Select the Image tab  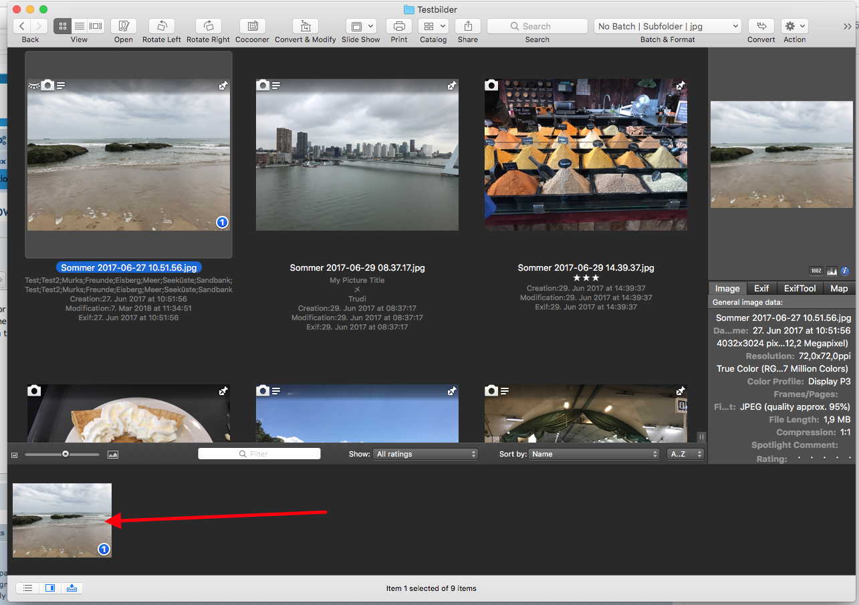point(727,288)
